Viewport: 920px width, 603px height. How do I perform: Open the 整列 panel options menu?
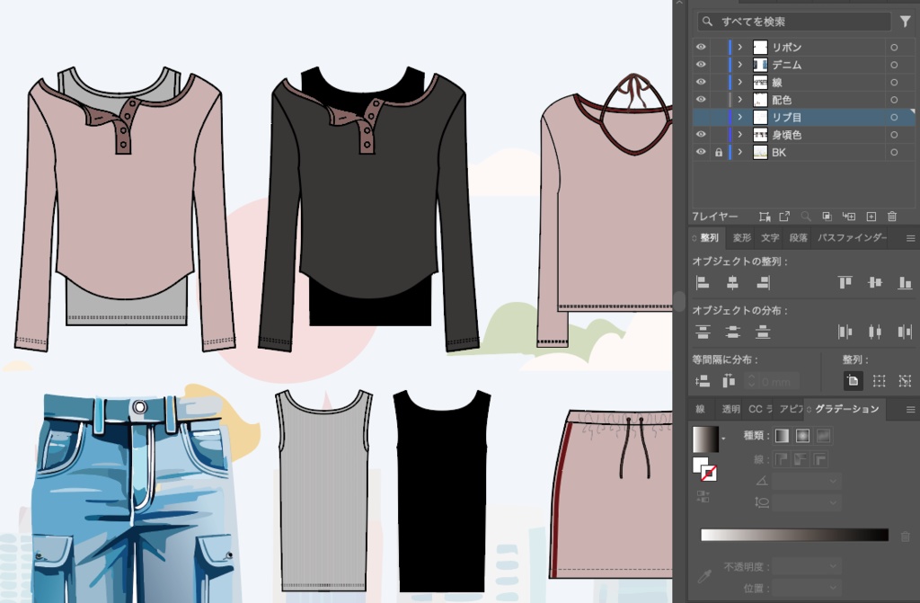point(910,238)
